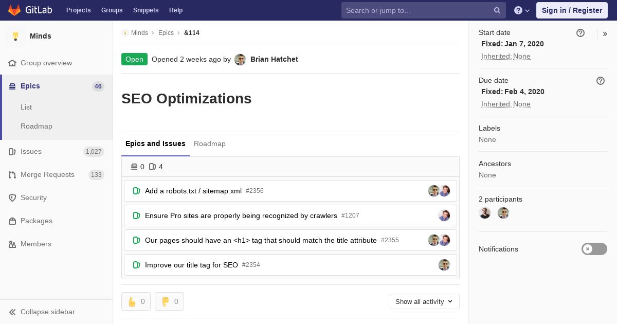Switch to Epics and Issues tab

tap(155, 144)
